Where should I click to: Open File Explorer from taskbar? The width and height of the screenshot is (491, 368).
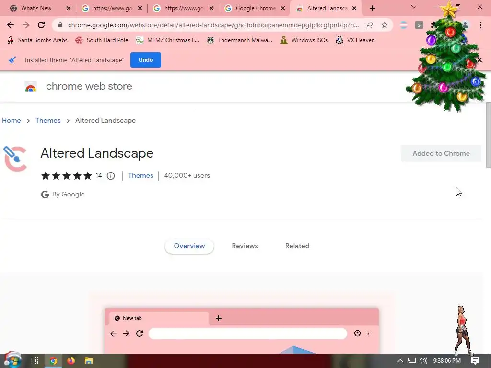tap(89, 361)
